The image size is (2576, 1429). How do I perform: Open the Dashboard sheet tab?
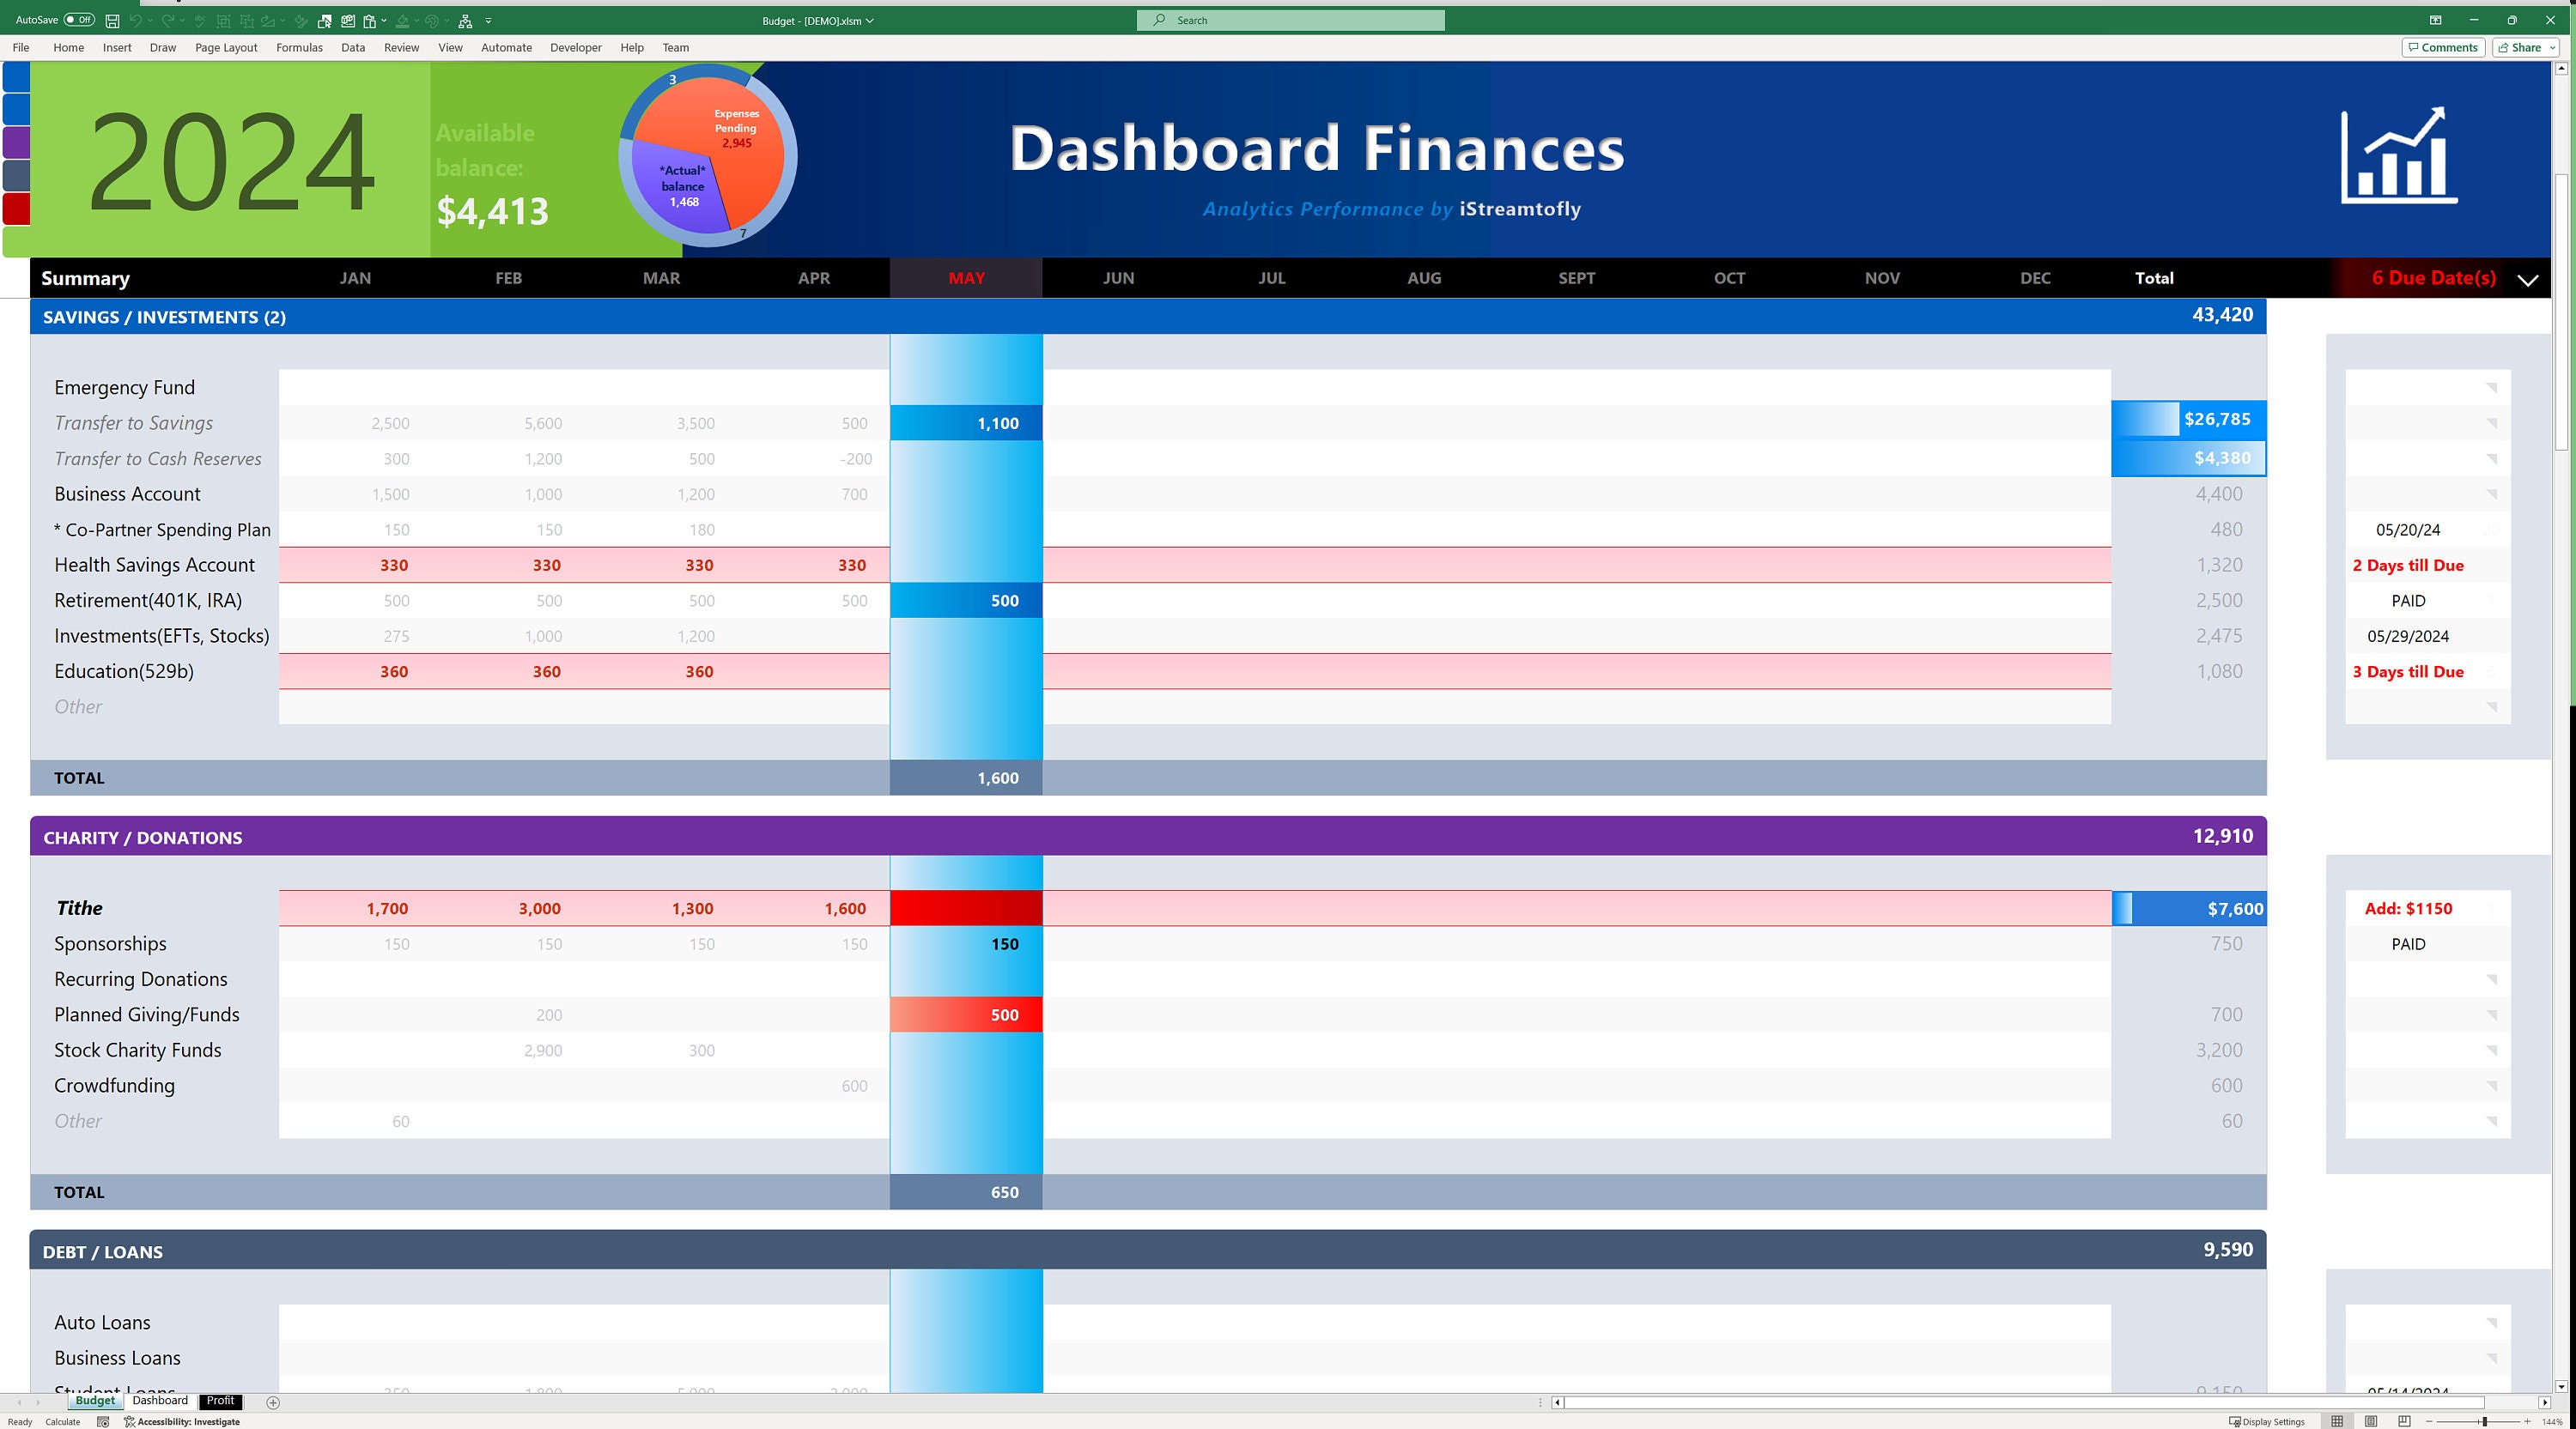pyautogui.click(x=160, y=1401)
